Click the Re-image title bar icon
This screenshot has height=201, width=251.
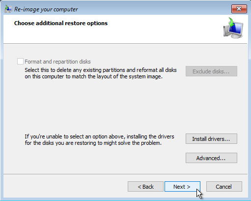(8, 9)
